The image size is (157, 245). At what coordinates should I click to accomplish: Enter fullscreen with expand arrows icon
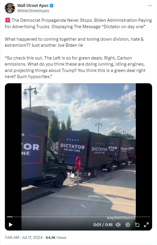[146, 225]
